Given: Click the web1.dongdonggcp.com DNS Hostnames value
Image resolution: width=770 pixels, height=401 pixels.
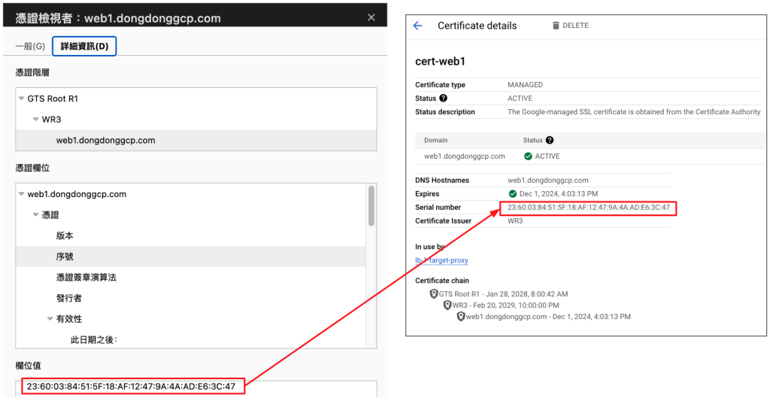Looking at the screenshot, I should tap(548, 181).
